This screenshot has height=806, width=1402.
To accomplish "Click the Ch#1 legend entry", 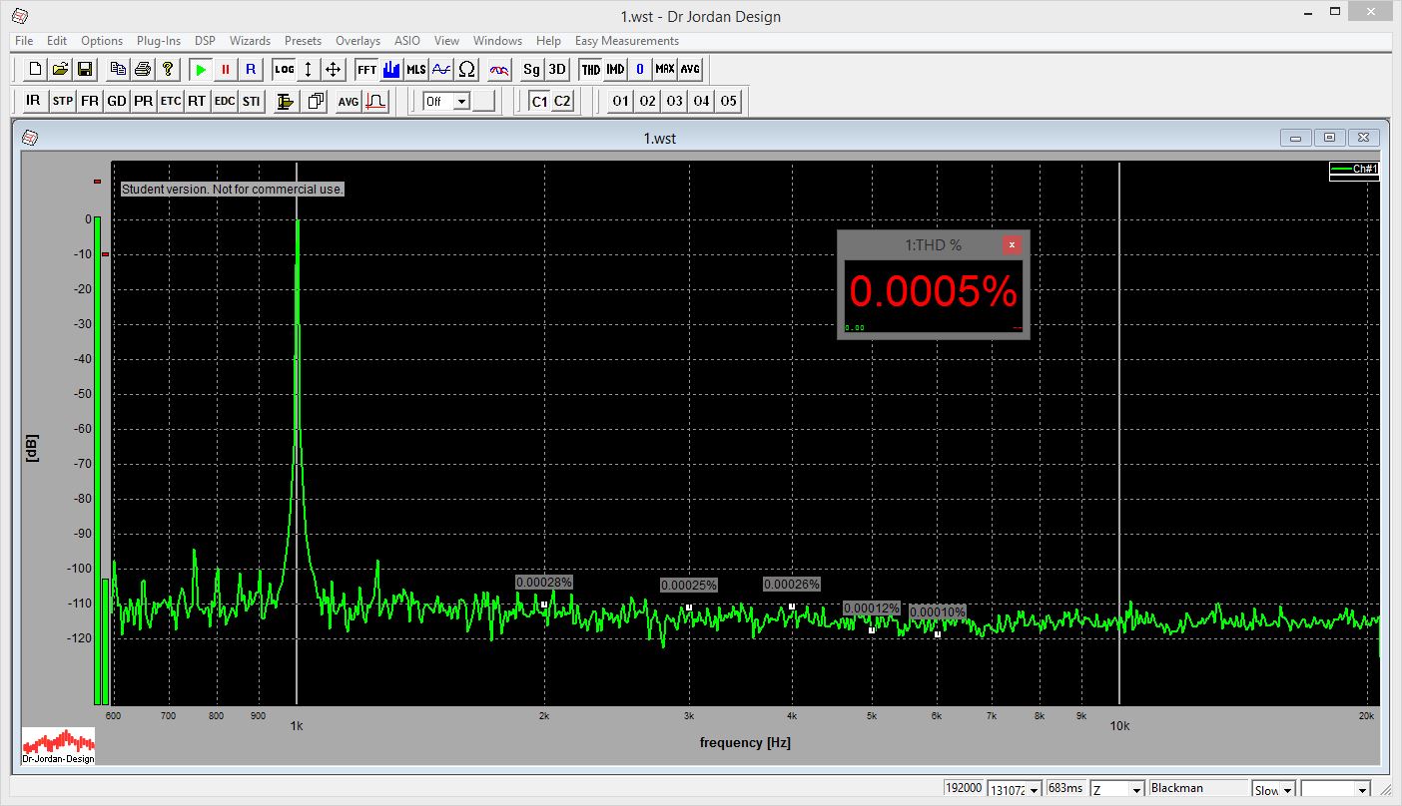I will [1354, 170].
